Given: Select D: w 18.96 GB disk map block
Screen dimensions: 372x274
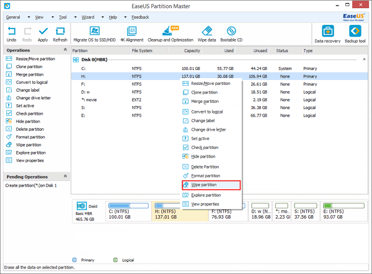Looking at the screenshot, I should [260, 211].
